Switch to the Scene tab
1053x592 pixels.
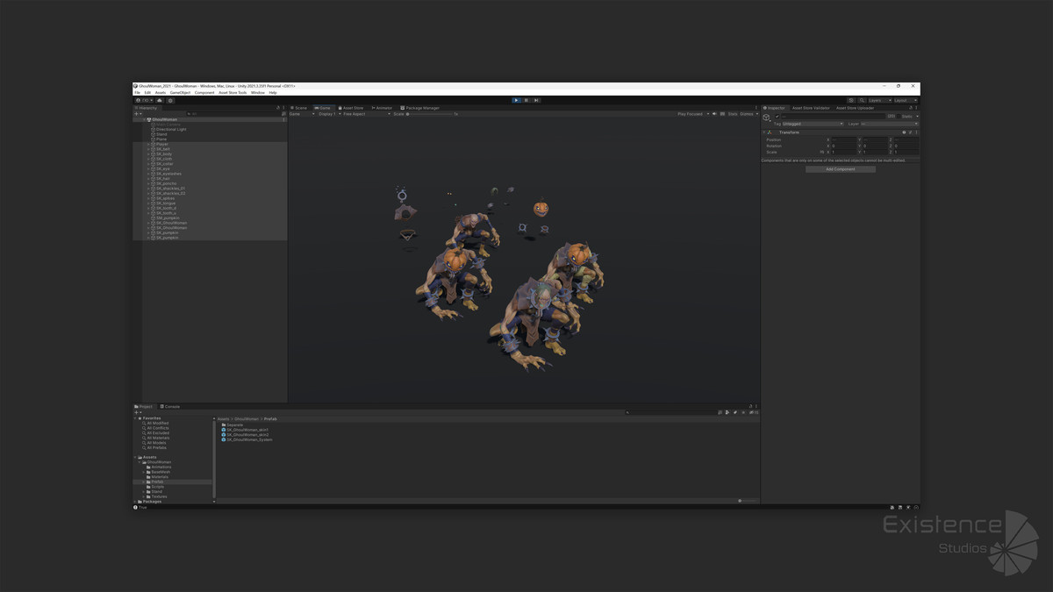click(300, 108)
